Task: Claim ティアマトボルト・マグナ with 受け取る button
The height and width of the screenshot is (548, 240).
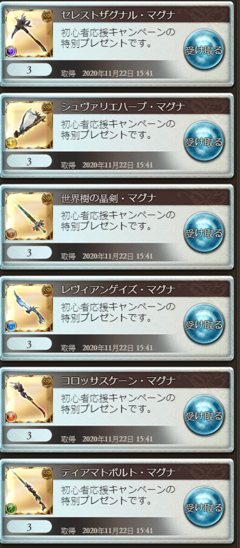Action: [204, 507]
